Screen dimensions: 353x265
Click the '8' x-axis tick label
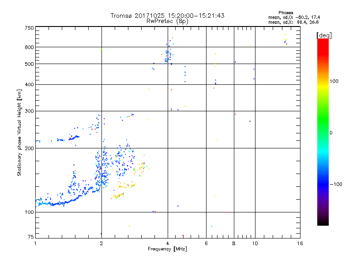pyautogui.click(x=234, y=243)
